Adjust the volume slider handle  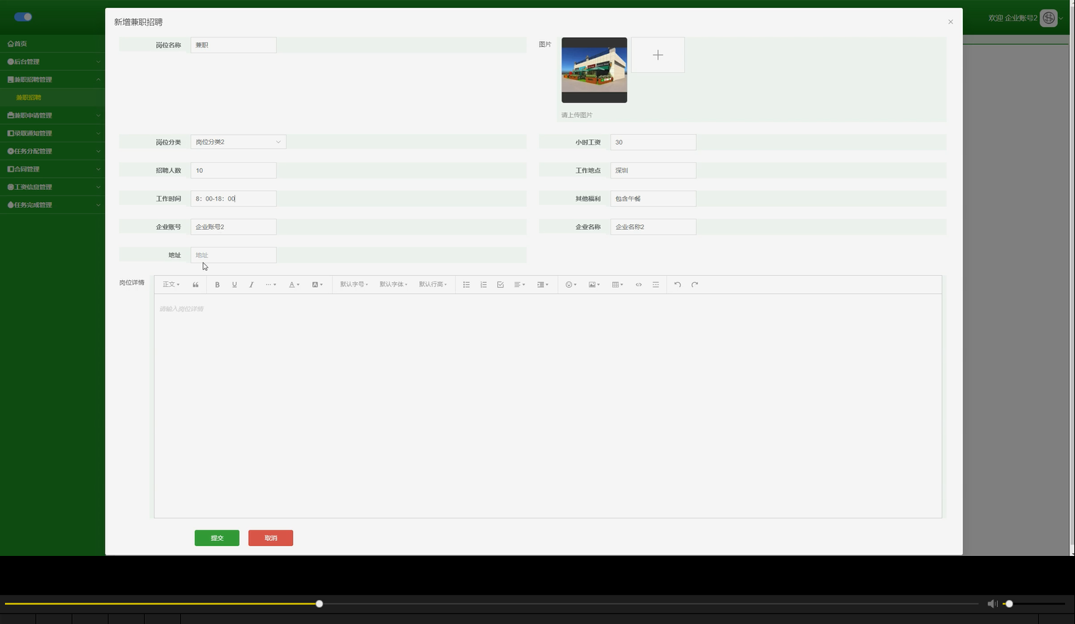click(1009, 603)
